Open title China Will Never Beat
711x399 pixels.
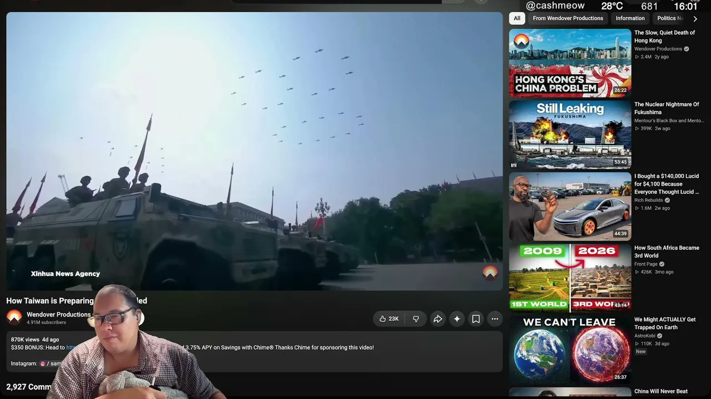tap(661, 391)
